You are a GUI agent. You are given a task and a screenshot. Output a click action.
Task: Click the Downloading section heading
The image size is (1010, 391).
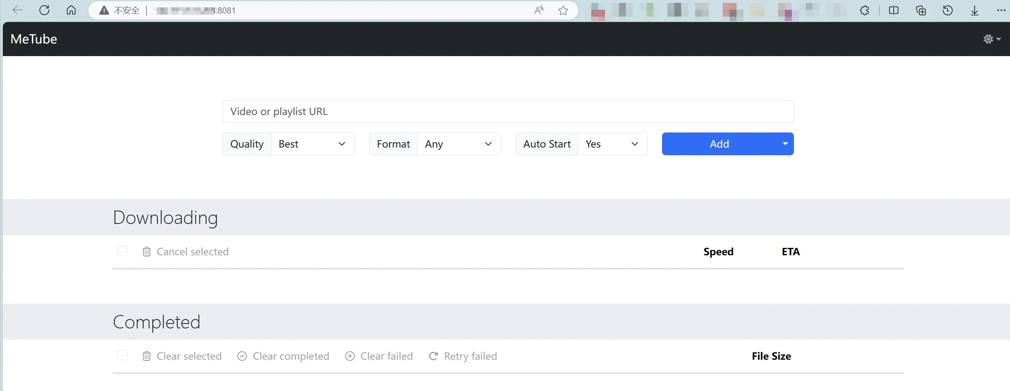pyautogui.click(x=165, y=217)
